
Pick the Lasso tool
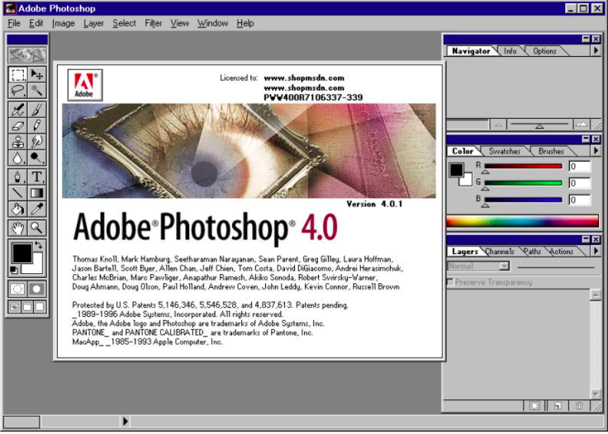(x=17, y=91)
